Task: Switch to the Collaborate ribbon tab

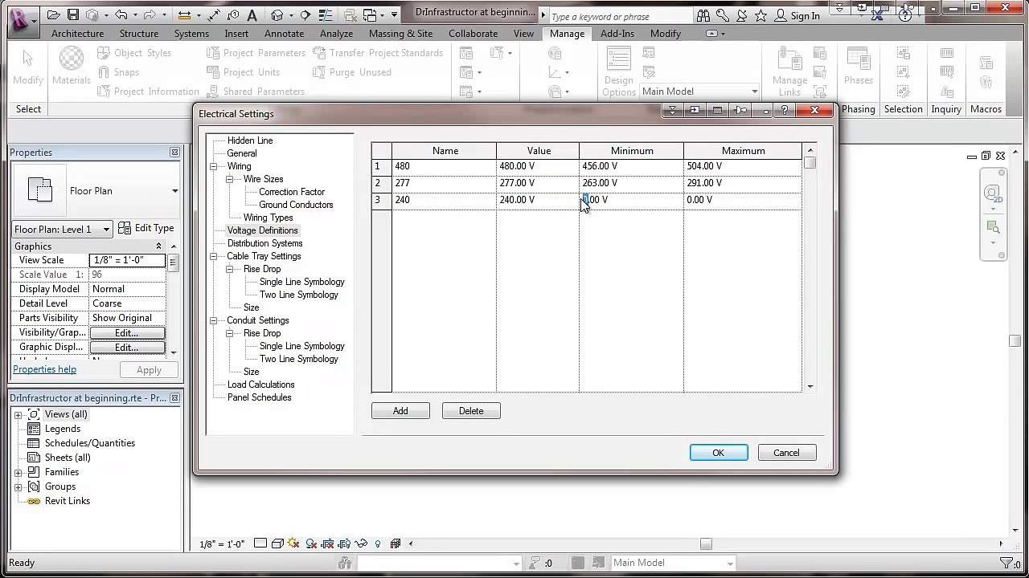Action: pyautogui.click(x=473, y=34)
